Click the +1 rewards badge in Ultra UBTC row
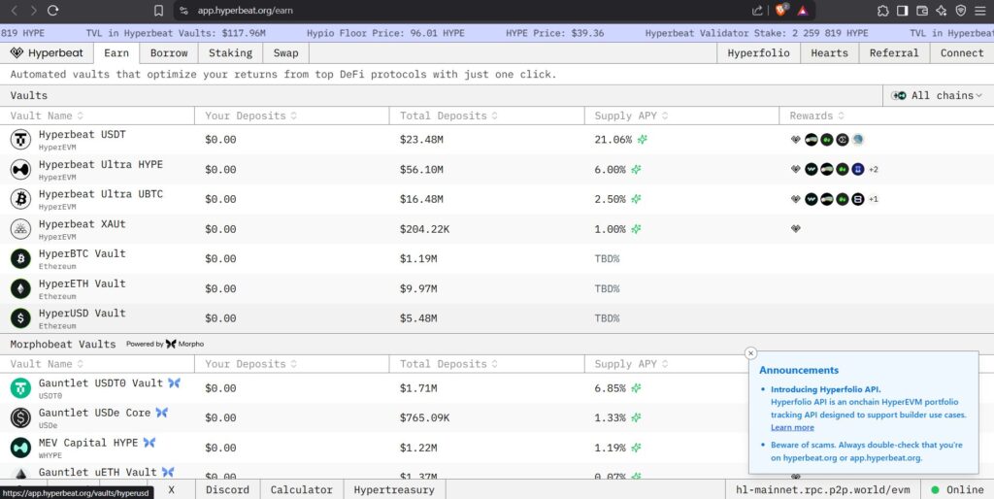Screen dimensions: 994x499 (874, 199)
